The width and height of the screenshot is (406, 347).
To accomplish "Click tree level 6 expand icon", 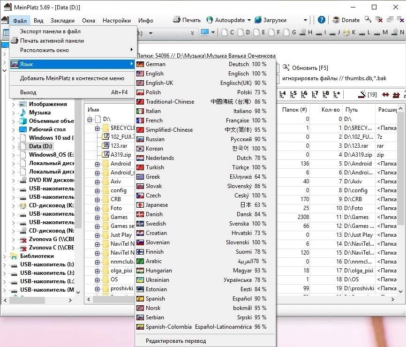I will pyautogui.click(x=304, y=95).
